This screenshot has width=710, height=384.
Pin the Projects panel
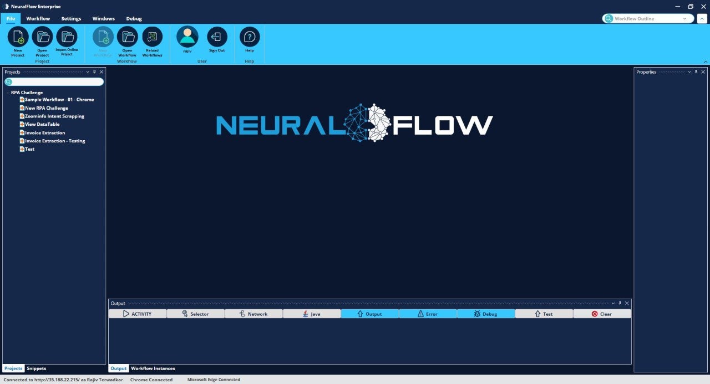(94, 71)
